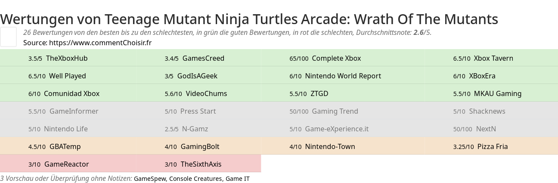Screen dimensions: 558x183
Task: Open the MKAU Gaming review
Action: (497, 93)
